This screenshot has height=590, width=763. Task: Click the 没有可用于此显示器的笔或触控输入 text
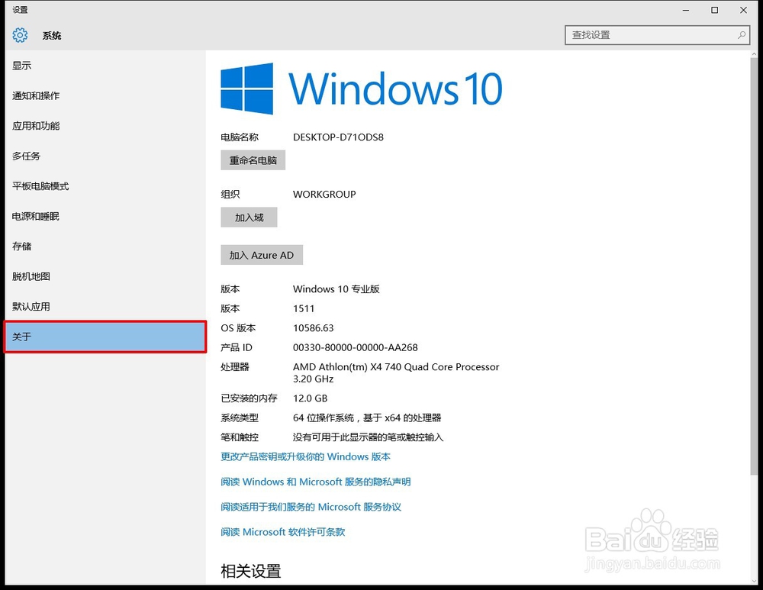(x=368, y=437)
